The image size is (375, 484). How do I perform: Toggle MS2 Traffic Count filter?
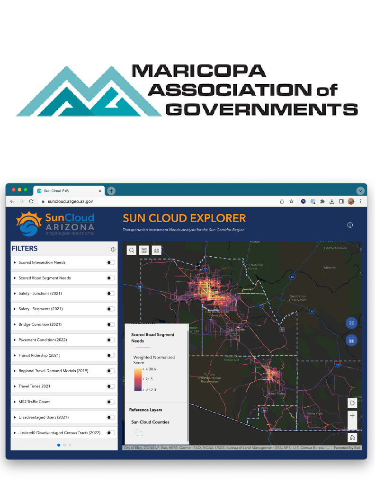(x=111, y=402)
